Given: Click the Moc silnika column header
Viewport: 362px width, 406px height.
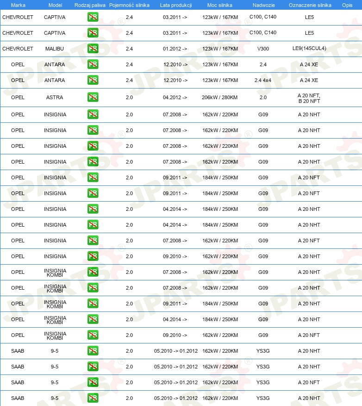Looking at the screenshot, I should click(x=220, y=5).
